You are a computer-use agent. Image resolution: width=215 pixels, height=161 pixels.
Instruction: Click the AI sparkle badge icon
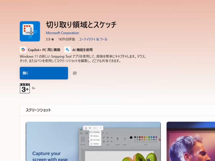click(x=67, y=50)
